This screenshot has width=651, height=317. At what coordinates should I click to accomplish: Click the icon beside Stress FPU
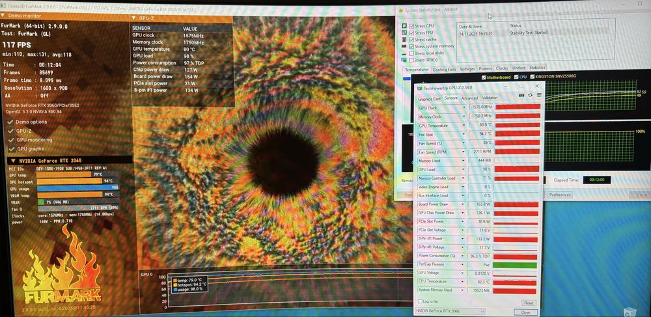404,33
